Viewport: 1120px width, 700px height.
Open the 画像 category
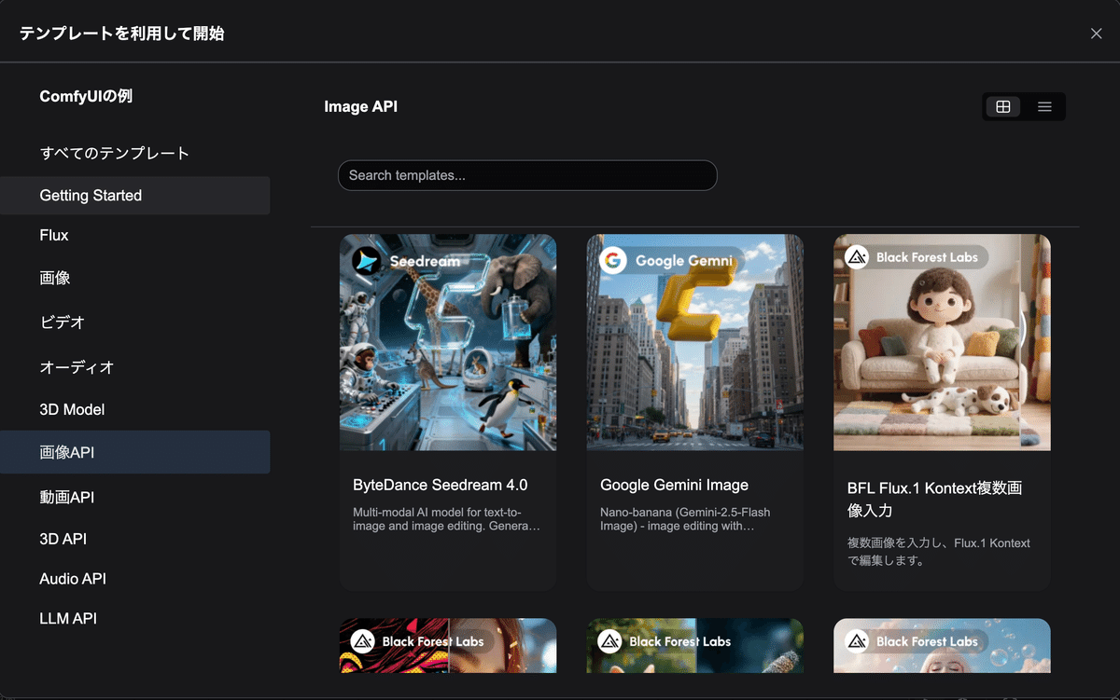[x=135, y=278]
